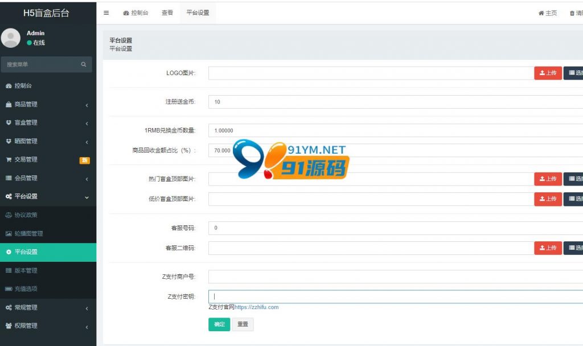583x346 pixels.
Task: Click the 热门盲盒顶部图片 input field
Action: 371,179
